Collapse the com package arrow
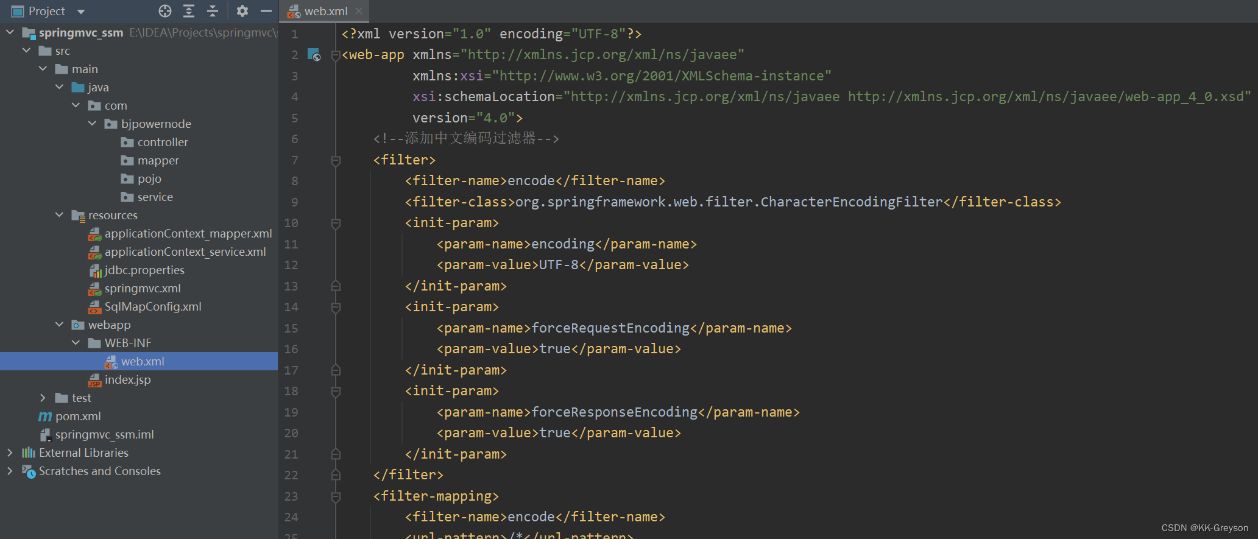Screen dimensions: 1258x539 coord(76,105)
